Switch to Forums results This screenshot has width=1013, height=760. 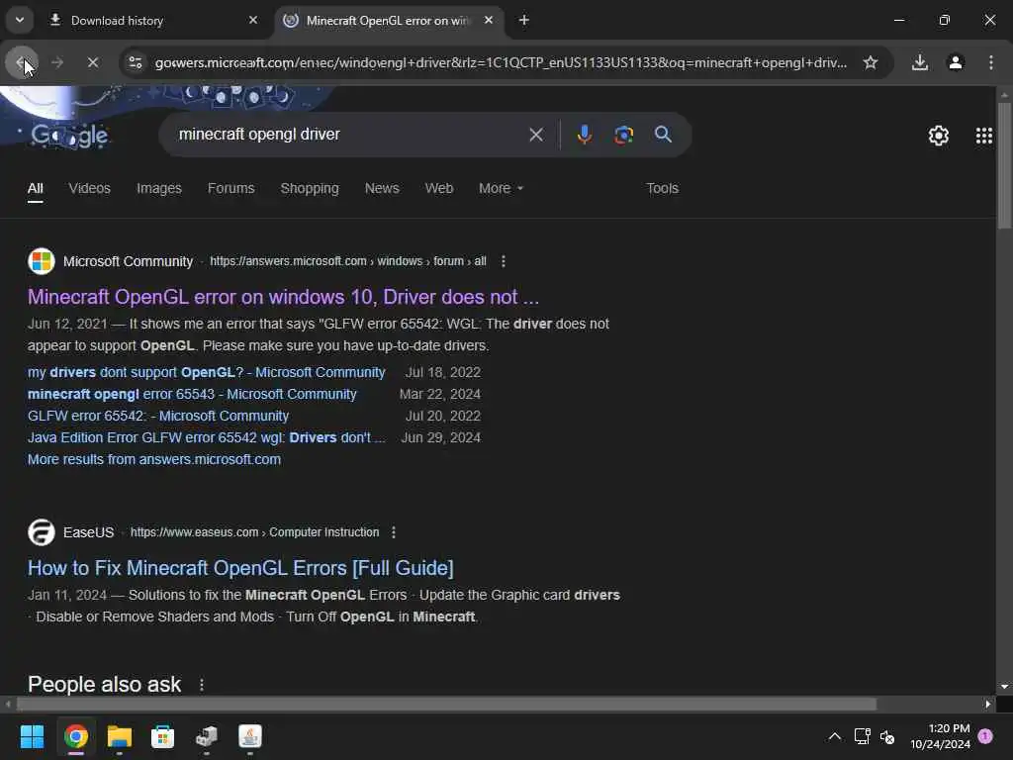click(x=230, y=188)
